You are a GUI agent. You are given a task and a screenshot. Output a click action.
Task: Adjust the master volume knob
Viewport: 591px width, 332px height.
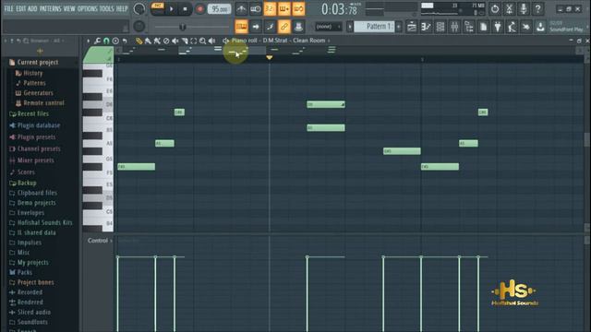(139, 8)
